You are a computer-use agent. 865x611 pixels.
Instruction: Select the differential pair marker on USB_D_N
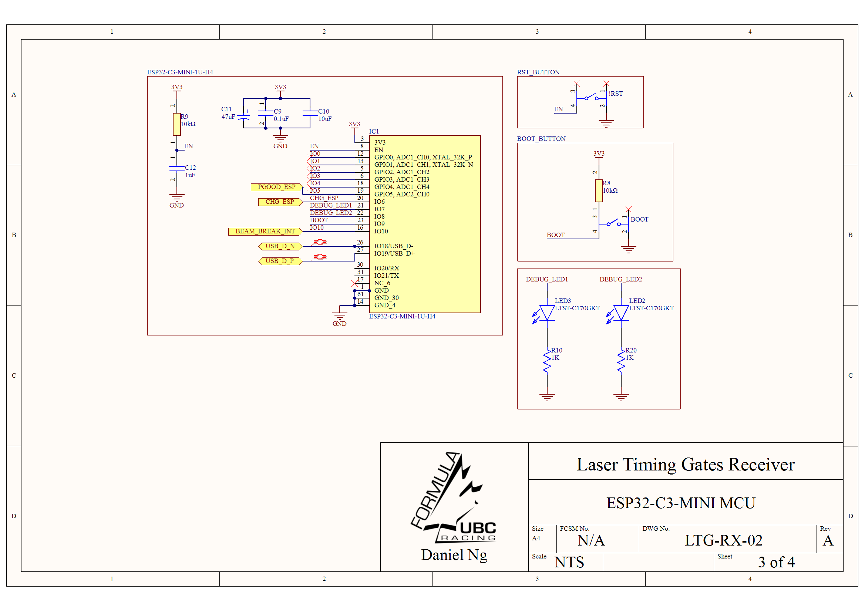(320, 242)
